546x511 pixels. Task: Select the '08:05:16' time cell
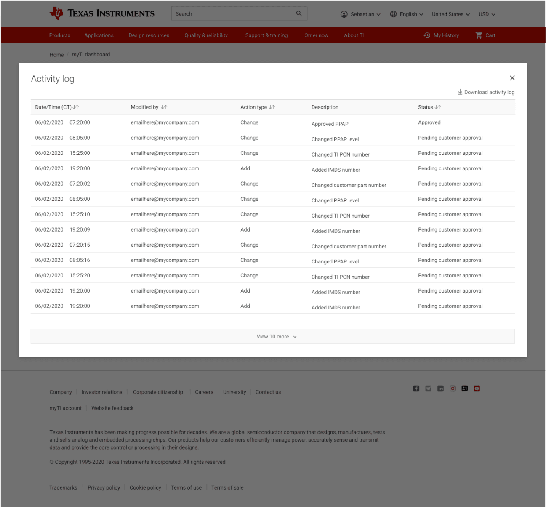tap(80, 260)
